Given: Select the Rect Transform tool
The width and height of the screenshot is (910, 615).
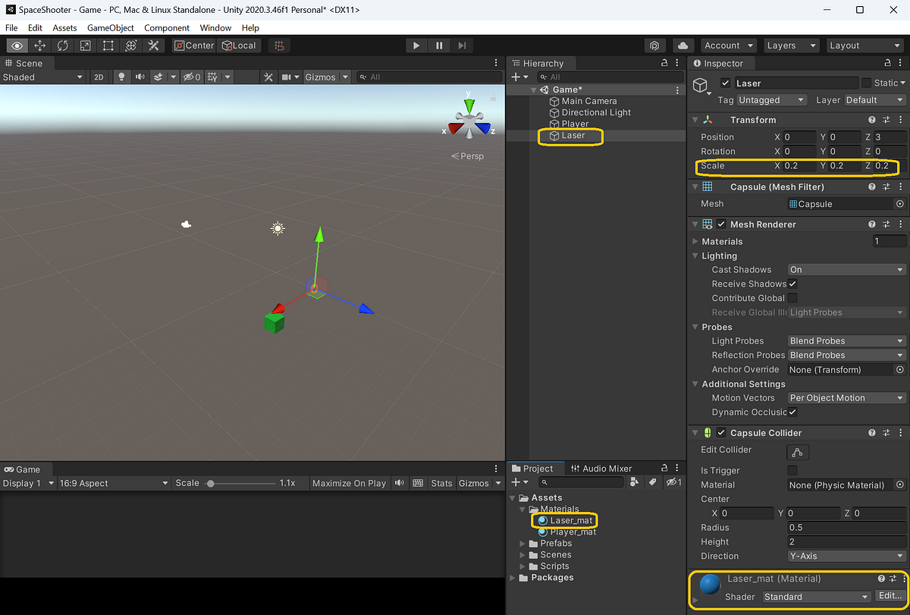Looking at the screenshot, I should tap(107, 45).
